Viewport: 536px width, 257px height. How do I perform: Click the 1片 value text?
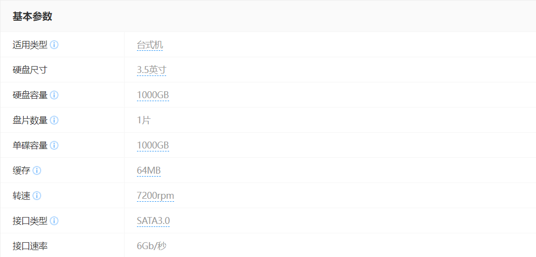pos(143,120)
